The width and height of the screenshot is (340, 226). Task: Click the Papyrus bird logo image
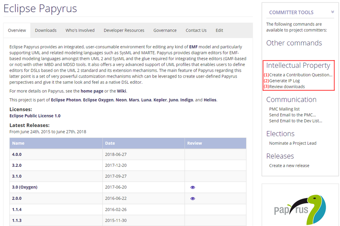click(300, 210)
